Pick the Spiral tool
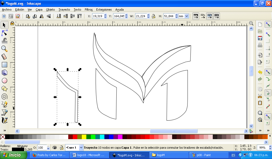Viewport: 272px width, 159px height. (4, 96)
